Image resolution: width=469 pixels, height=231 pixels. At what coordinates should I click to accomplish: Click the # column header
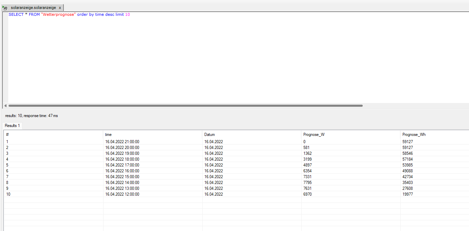(7, 135)
